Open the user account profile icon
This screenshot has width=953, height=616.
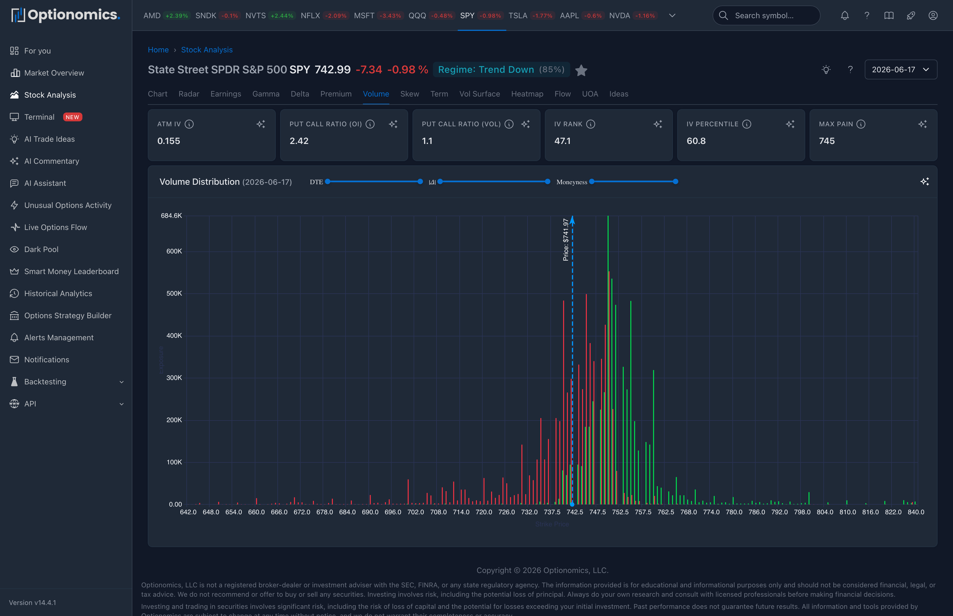(x=933, y=16)
